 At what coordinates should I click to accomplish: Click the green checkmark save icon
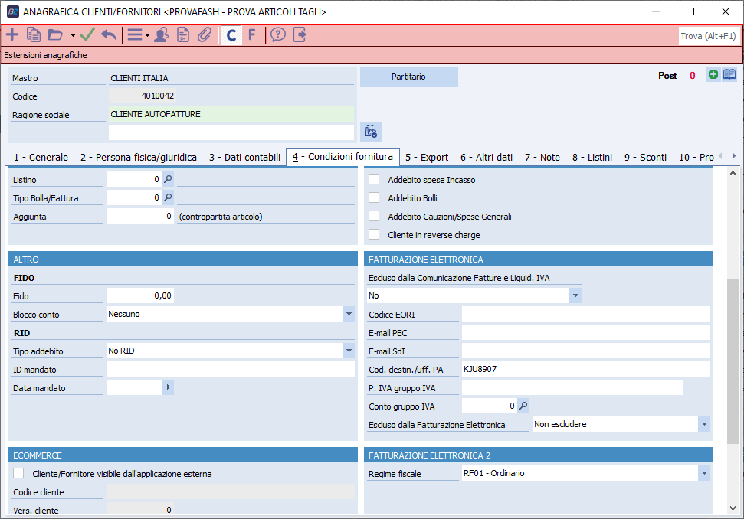click(87, 35)
